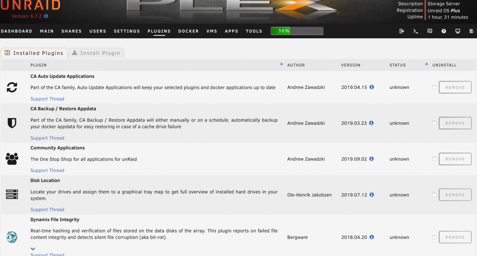Click the info icon next to version 2019.09.02
Screen dimensions: 477x256
tap(371, 159)
